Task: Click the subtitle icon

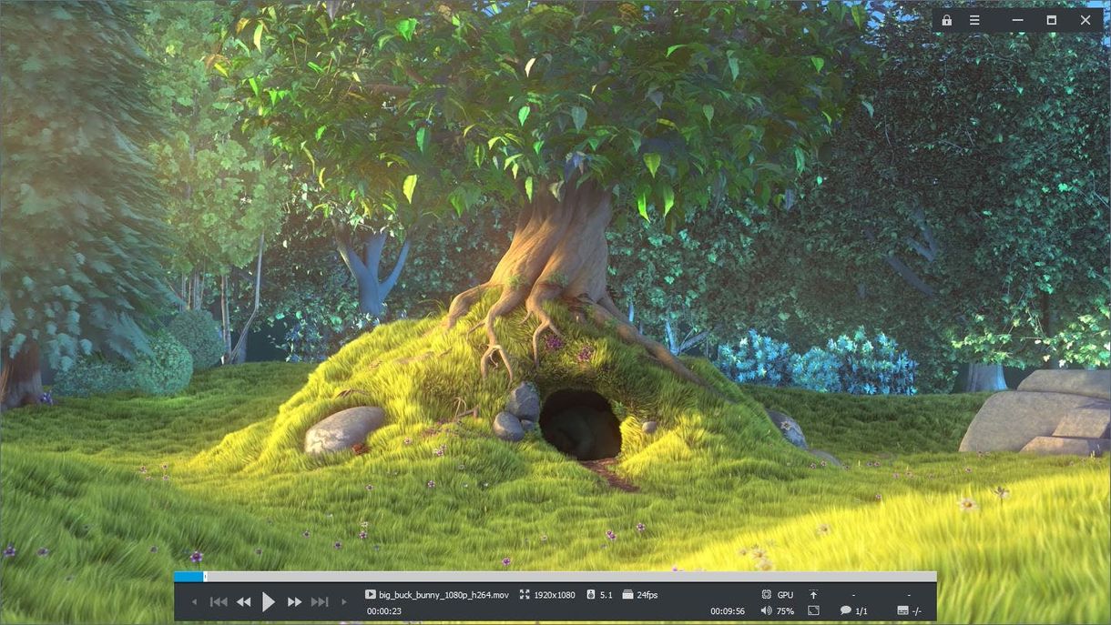Action: click(x=902, y=610)
